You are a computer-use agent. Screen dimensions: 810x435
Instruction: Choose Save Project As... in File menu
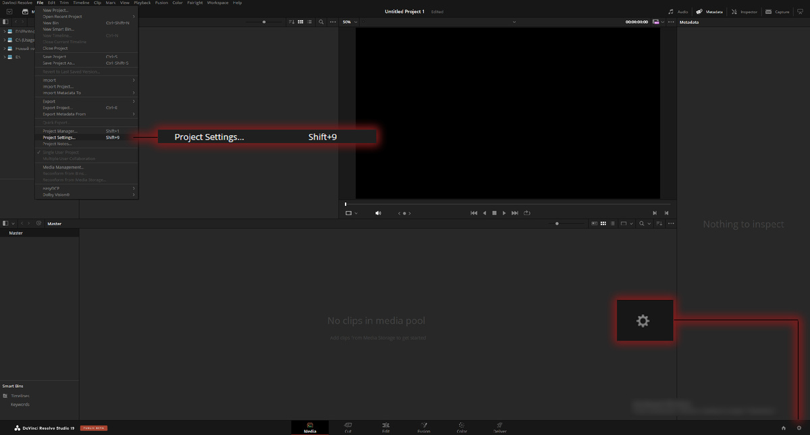pos(86,63)
